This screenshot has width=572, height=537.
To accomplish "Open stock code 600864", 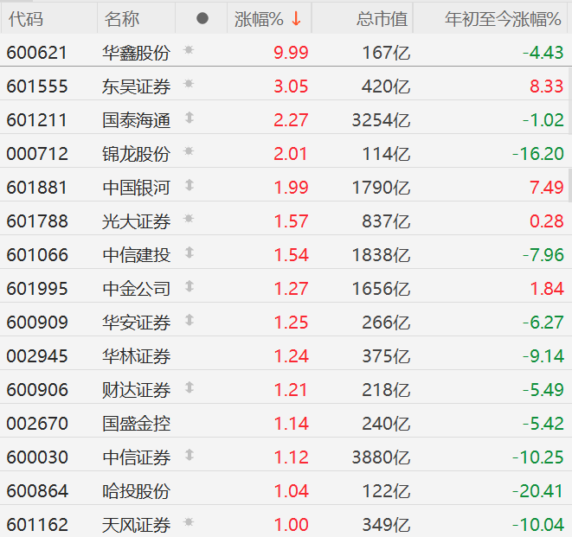I will click(37, 491).
